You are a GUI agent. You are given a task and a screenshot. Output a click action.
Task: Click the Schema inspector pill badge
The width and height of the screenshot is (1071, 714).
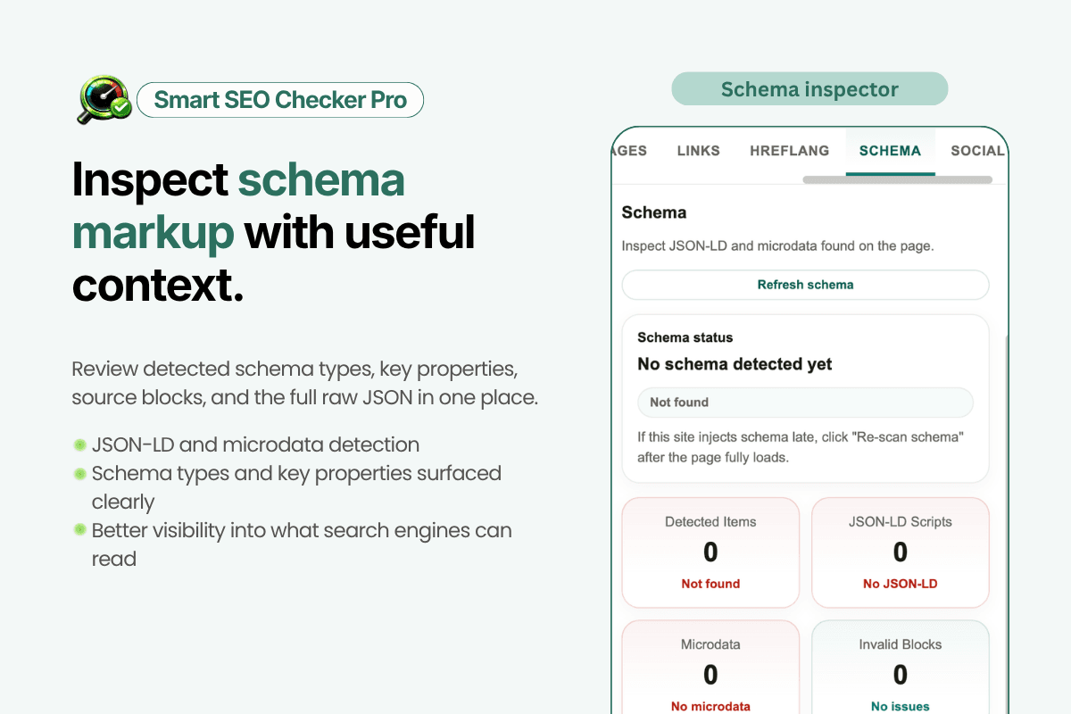point(809,89)
